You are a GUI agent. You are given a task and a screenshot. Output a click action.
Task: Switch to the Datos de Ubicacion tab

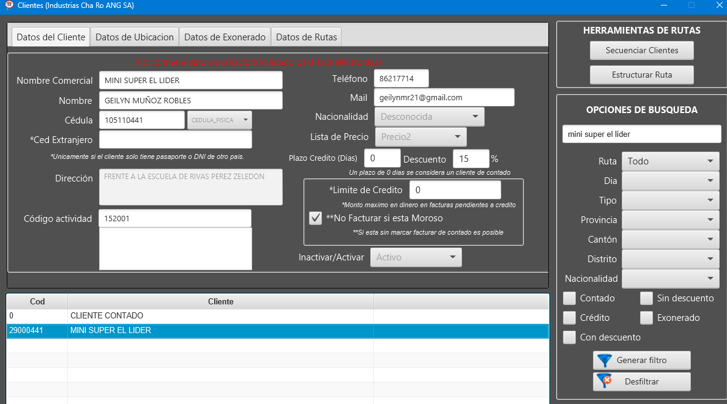pos(135,37)
